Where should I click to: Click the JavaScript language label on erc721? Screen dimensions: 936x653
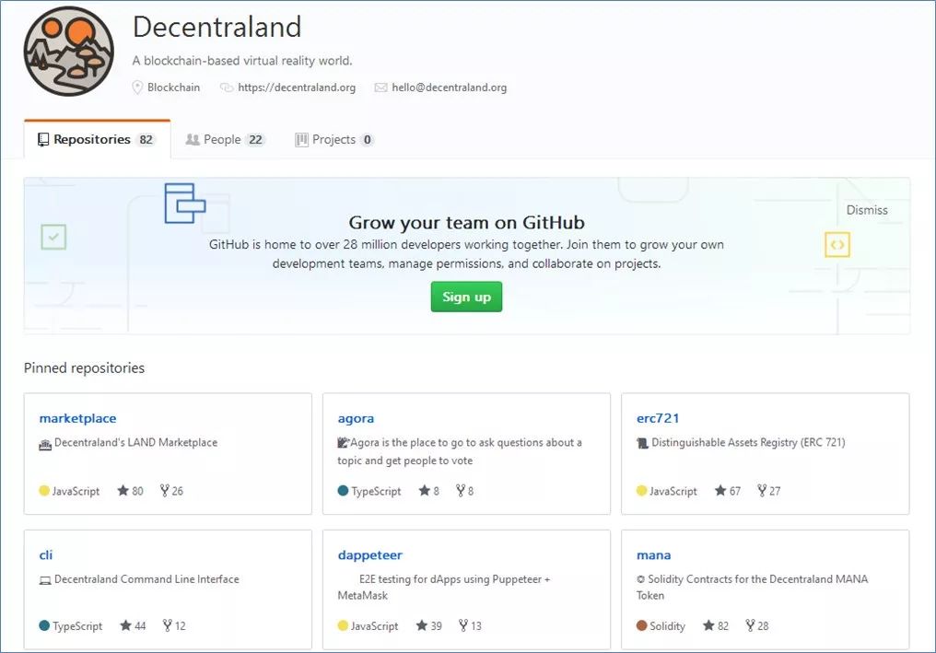click(673, 491)
